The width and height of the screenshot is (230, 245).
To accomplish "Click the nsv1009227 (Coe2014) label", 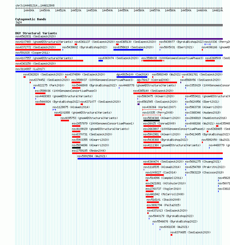I will pos(161,172).
